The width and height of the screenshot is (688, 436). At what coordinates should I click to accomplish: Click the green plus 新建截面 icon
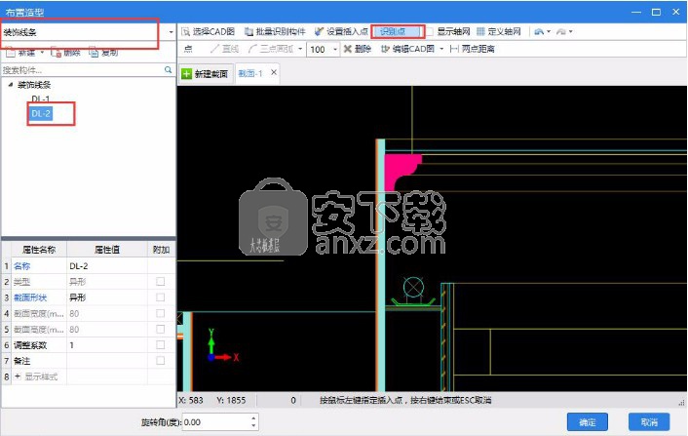click(x=187, y=74)
